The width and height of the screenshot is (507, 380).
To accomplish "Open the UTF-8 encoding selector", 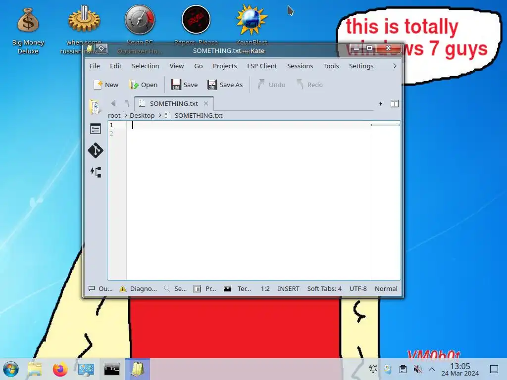I will point(358,288).
